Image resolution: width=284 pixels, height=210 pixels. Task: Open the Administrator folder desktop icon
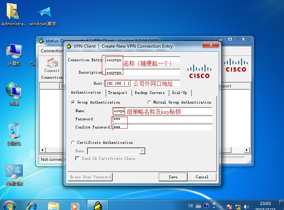point(13,15)
